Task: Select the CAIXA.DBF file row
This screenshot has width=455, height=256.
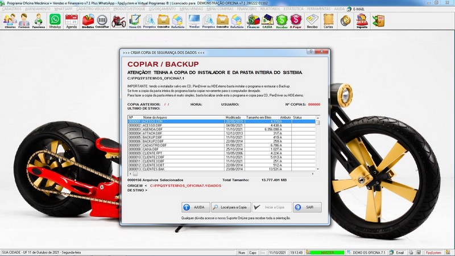Action: tap(221, 149)
